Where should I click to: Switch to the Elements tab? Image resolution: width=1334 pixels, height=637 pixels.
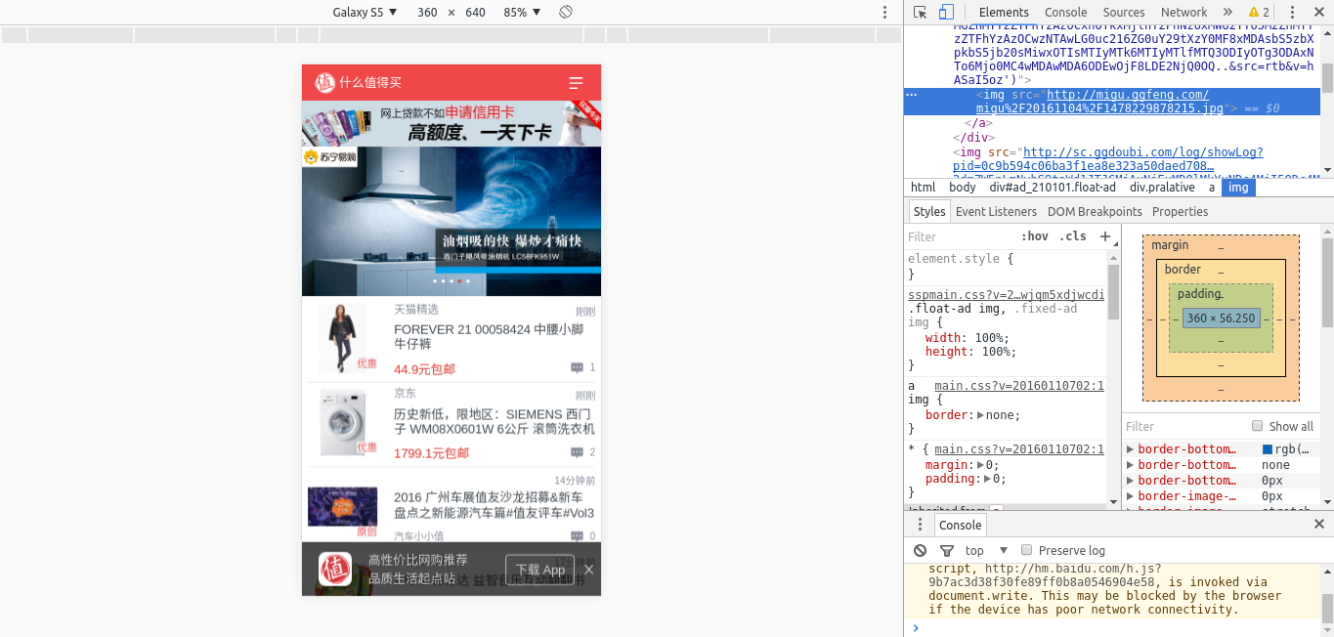tap(1004, 12)
